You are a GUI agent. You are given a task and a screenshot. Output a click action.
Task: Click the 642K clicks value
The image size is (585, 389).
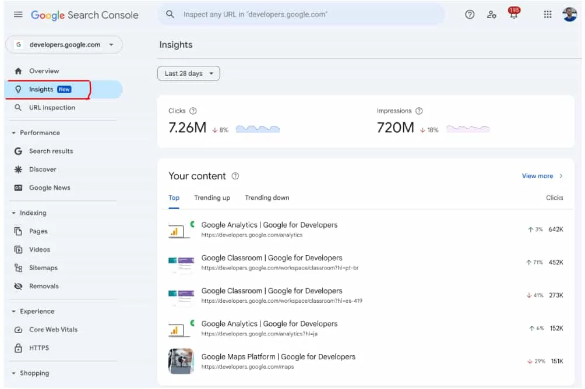pyautogui.click(x=555, y=229)
